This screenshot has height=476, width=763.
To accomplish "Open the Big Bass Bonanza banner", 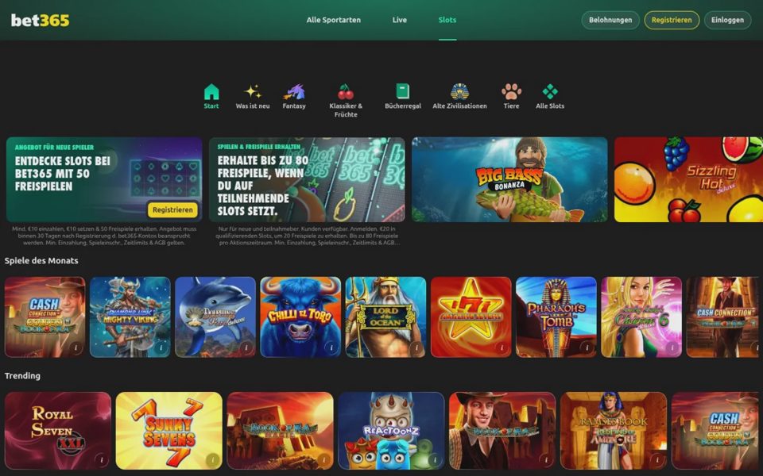I will click(x=509, y=179).
